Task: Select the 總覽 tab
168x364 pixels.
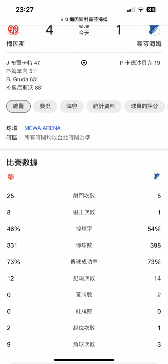Action: pos(18,106)
